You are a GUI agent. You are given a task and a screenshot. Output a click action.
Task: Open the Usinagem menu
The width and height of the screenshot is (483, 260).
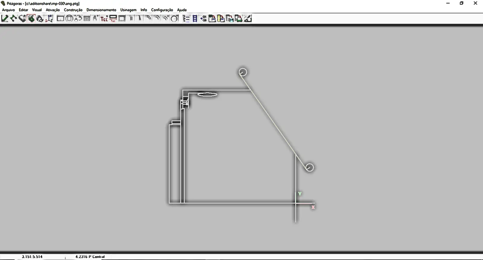click(x=128, y=10)
